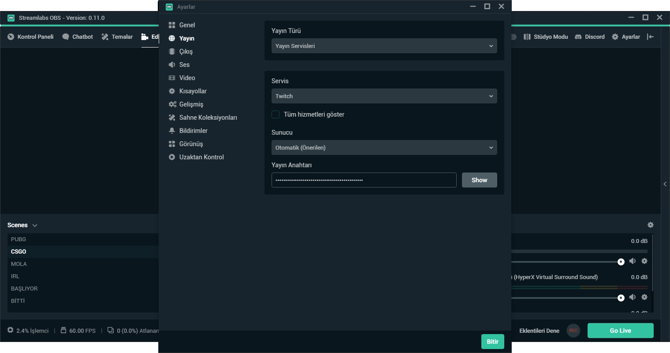Open the Görünüş settings category
Viewport: 670px width, 353px height.
pos(186,144)
